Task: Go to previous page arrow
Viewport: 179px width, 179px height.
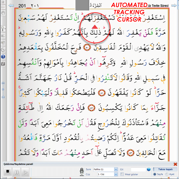Action: [11, 5]
